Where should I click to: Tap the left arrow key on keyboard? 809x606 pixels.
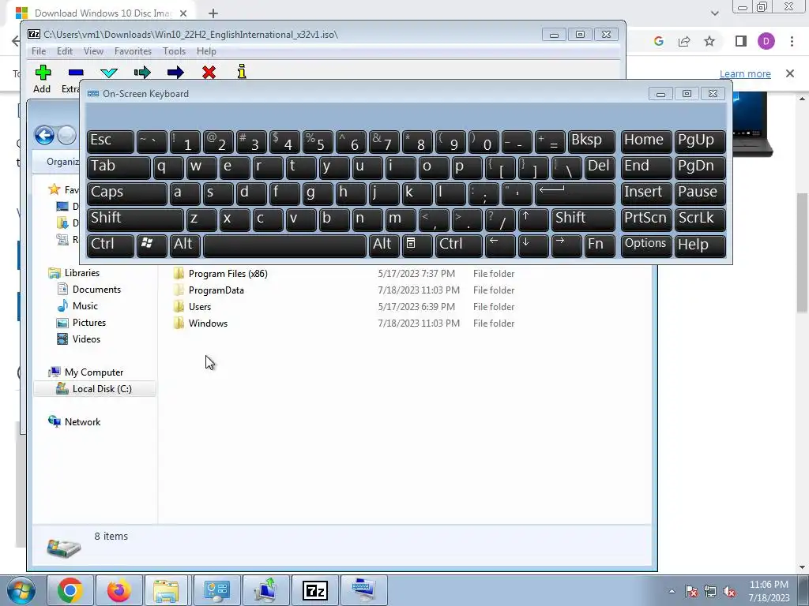point(500,246)
